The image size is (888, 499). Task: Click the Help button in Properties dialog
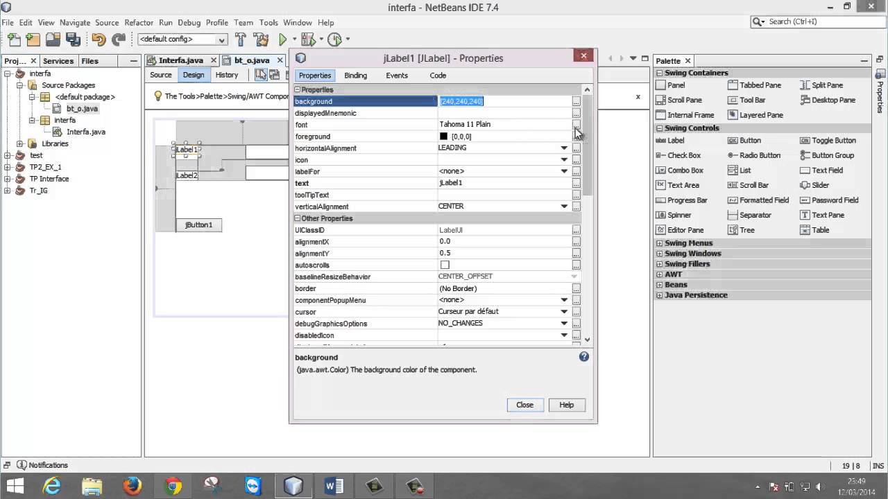coord(567,405)
